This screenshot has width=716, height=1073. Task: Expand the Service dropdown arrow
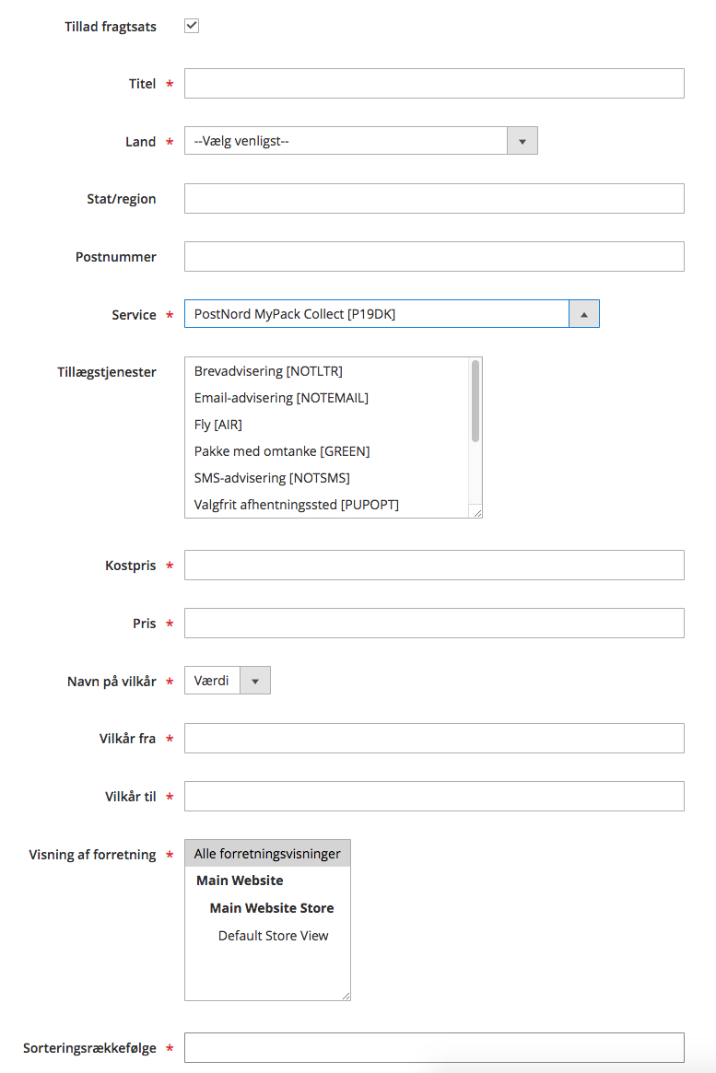(584, 314)
